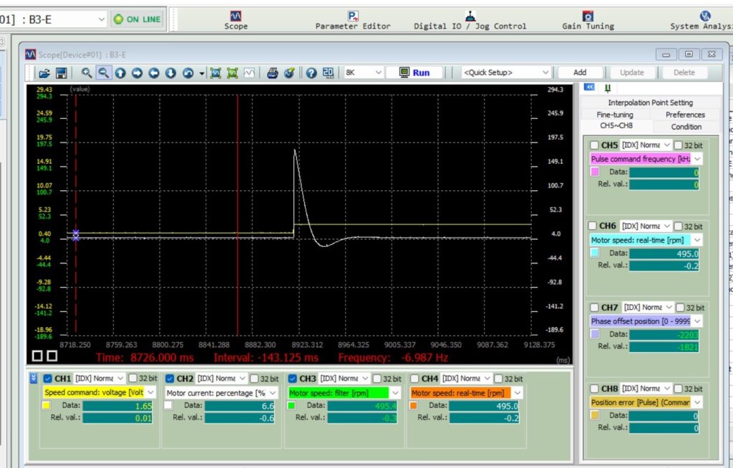The height and width of the screenshot is (468, 733).
Task: Open the Parameter Editor tool
Action: coord(353,20)
